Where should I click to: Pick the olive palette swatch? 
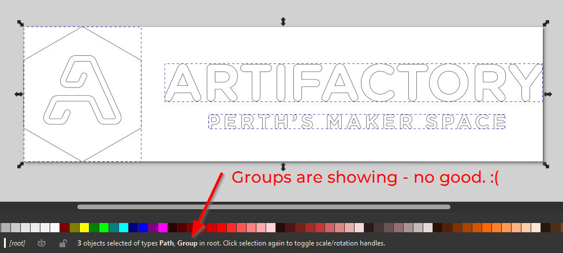pos(74,228)
